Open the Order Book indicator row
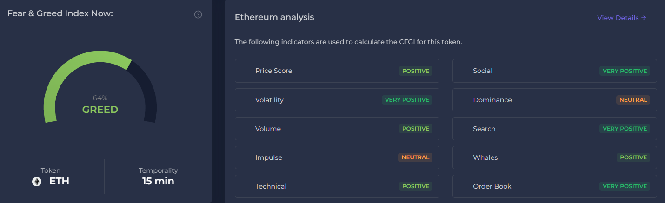The image size is (665, 203). click(554, 186)
